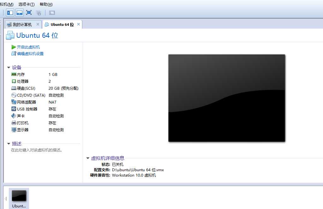Image resolution: width=323 pixels, height=209 pixels.
Task: Select the 声卡 device label
Action: tap(21, 116)
